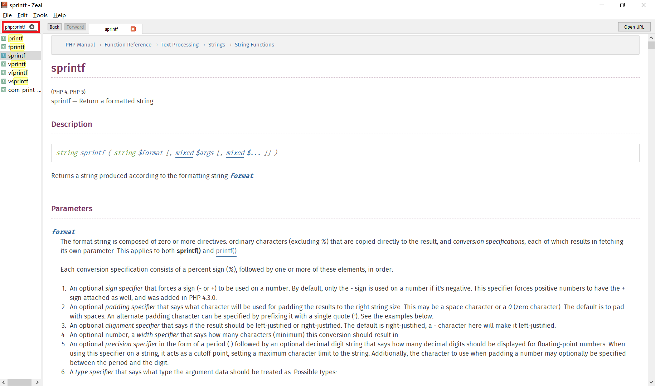Select vprintf in the results list
Viewport: 655px width, 386px height.
click(x=21, y=64)
